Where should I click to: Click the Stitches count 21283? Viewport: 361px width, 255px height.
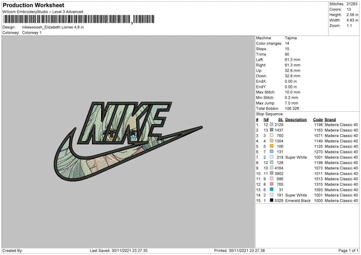352,4
